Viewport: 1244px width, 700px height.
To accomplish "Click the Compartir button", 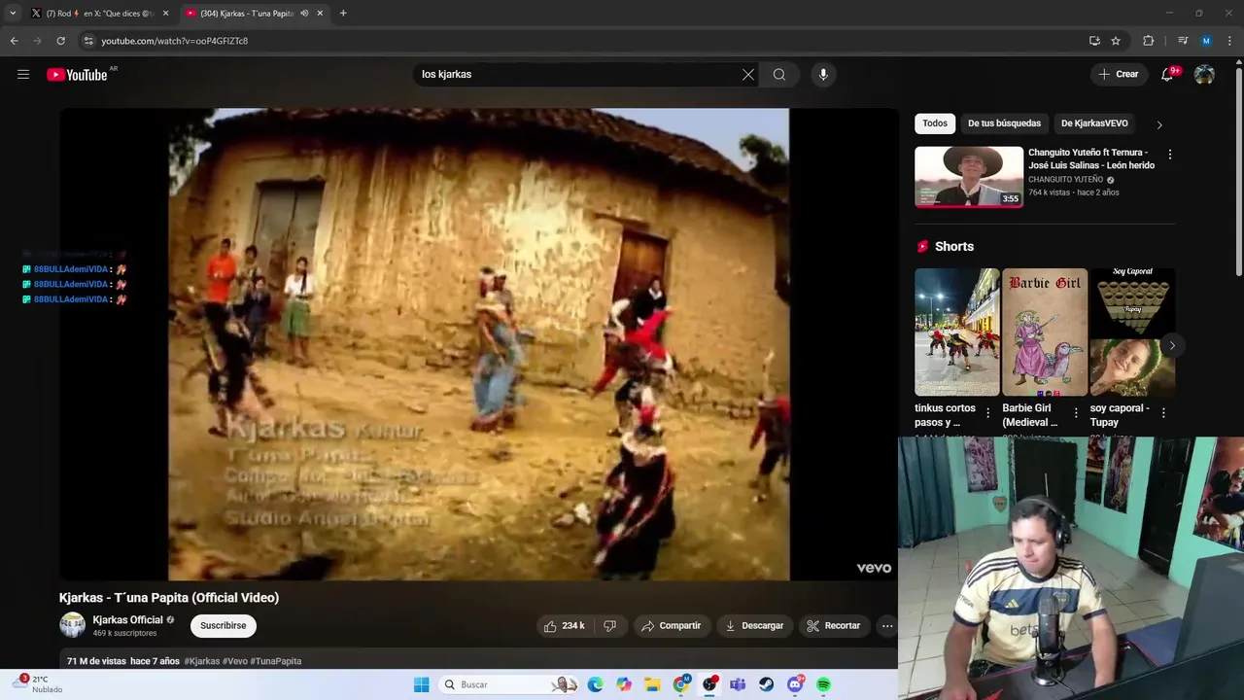I will coord(671,626).
